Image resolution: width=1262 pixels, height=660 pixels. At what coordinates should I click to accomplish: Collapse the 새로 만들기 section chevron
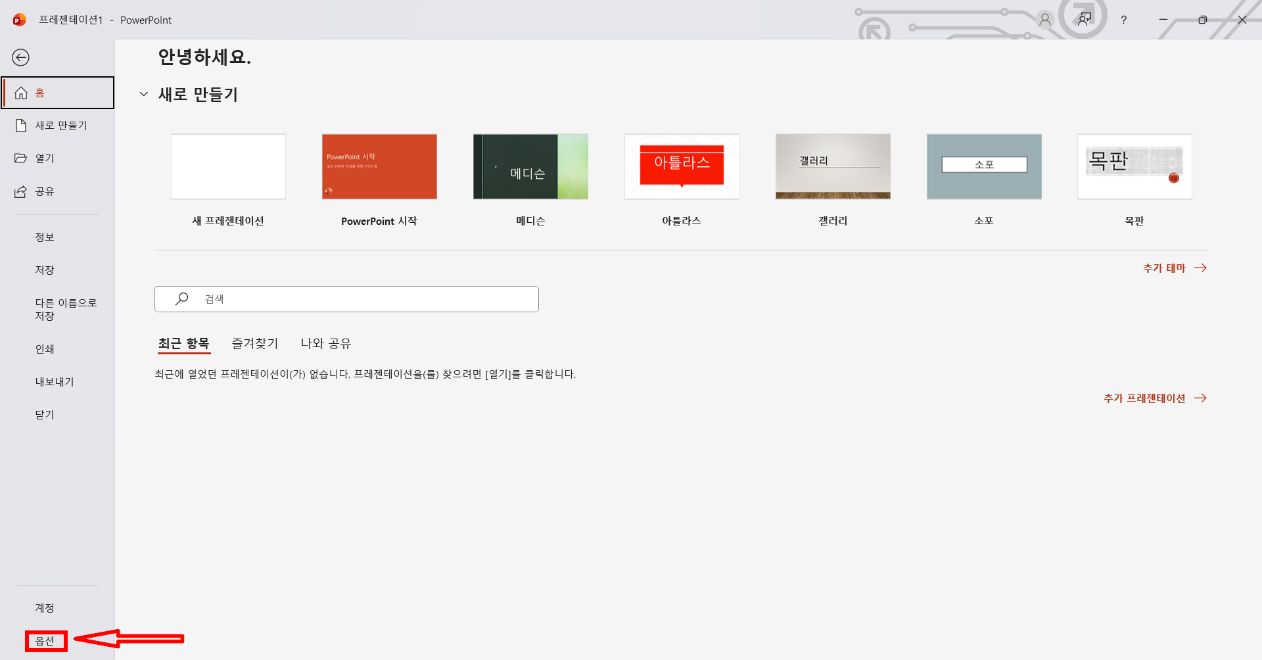tap(144, 94)
